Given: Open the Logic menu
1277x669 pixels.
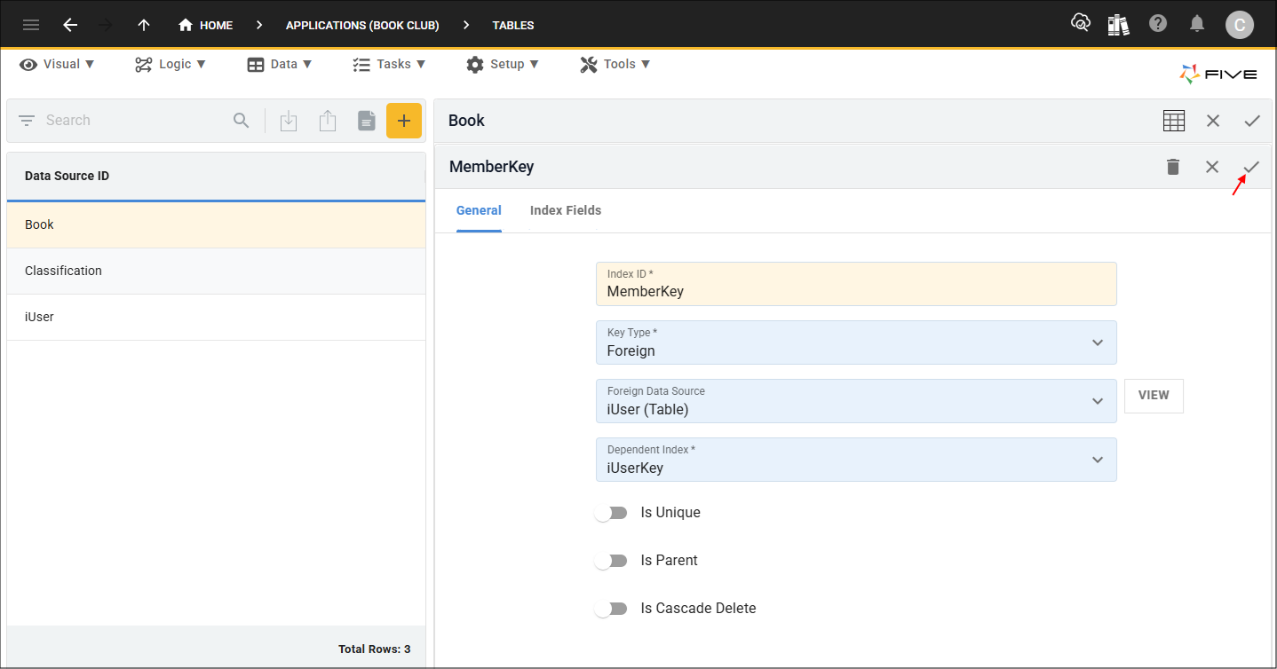Looking at the screenshot, I should coord(171,64).
